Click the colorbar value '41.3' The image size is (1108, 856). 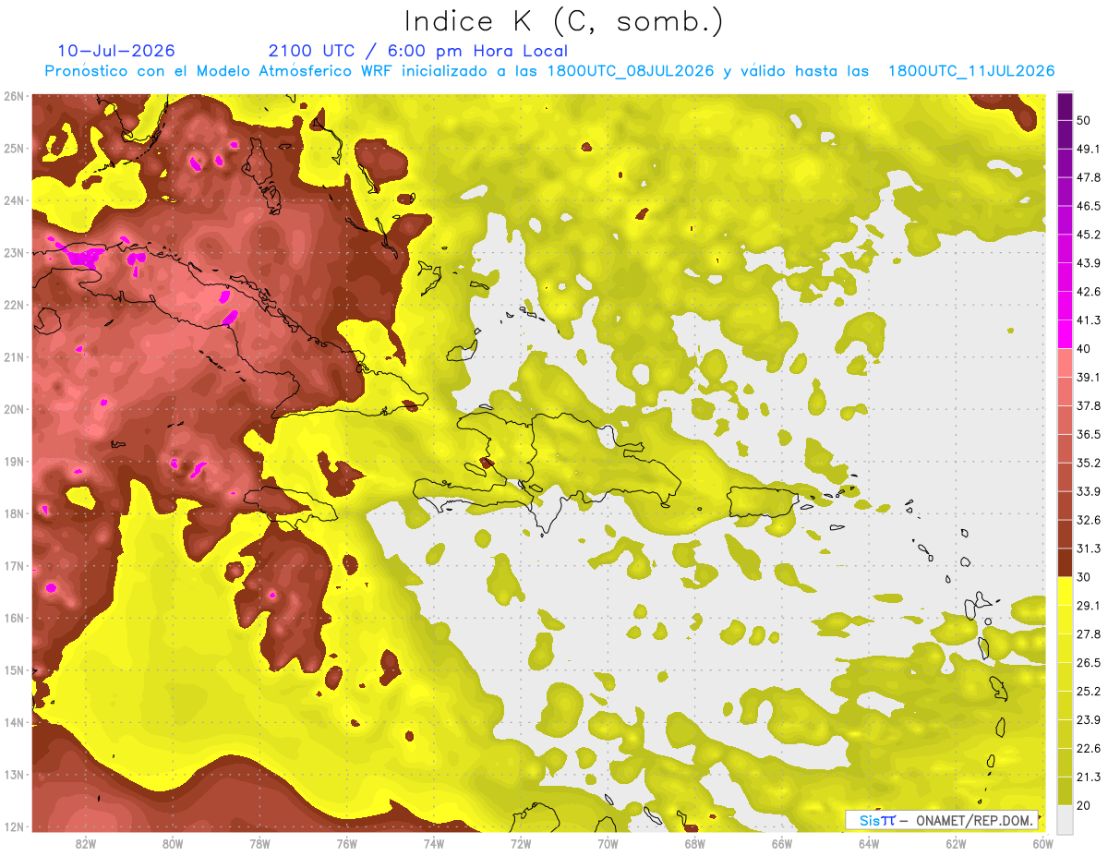pyautogui.click(x=1089, y=320)
